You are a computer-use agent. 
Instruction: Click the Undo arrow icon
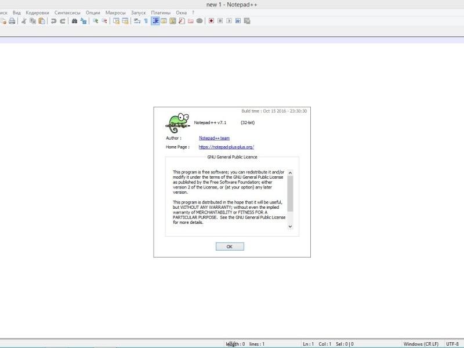click(x=53, y=21)
